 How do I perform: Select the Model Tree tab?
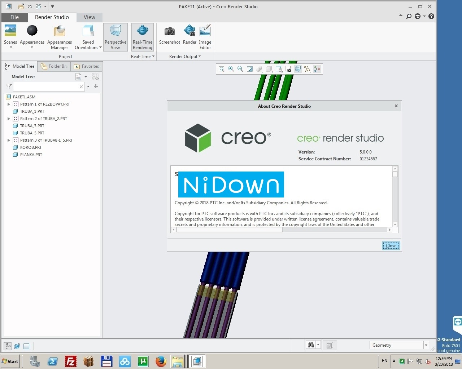(x=20, y=66)
